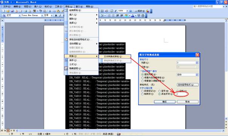Click the font color 'A' icon
This screenshot has height=136, width=228.
click(x=132, y=15)
